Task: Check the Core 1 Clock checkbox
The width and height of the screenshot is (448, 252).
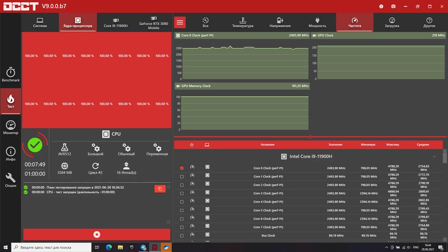Action: tap(182, 177)
